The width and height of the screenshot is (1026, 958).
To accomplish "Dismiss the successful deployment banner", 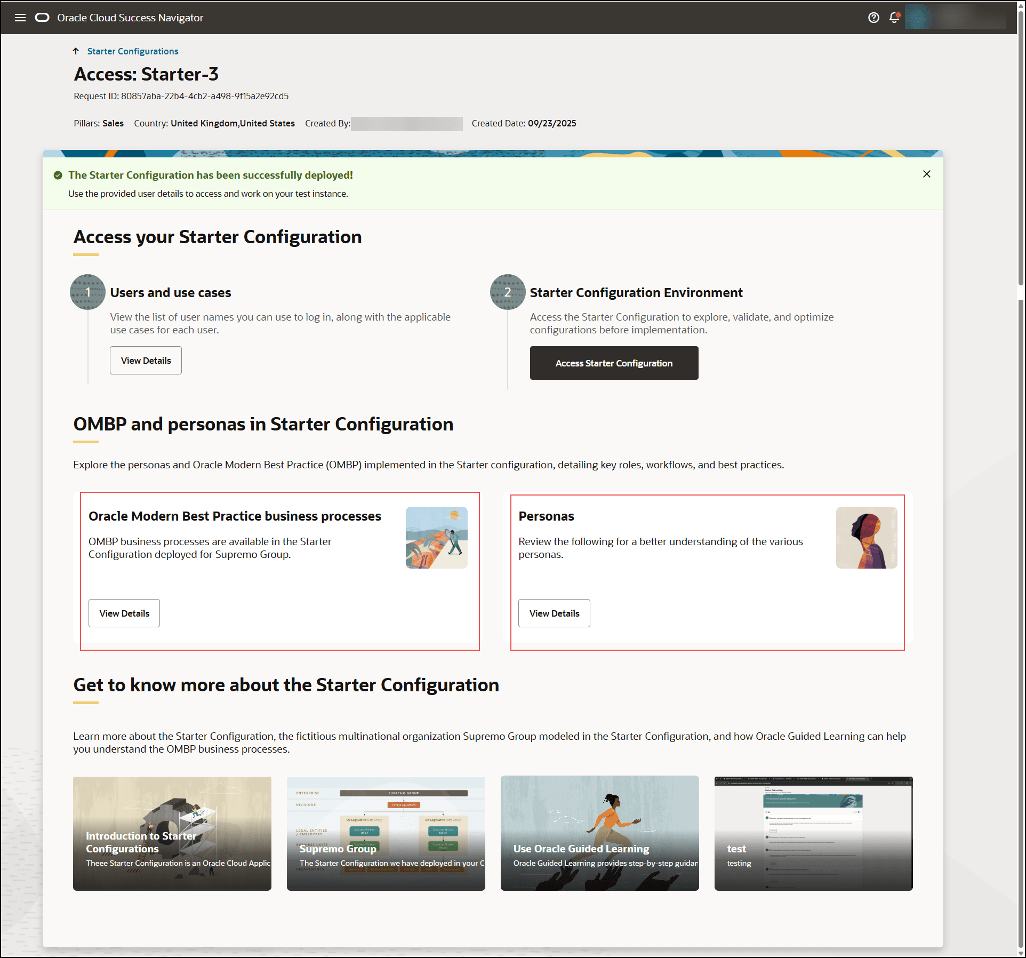I will (x=927, y=174).
